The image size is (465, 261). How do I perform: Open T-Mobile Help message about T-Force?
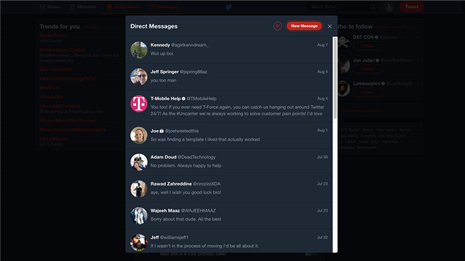[228, 106]
